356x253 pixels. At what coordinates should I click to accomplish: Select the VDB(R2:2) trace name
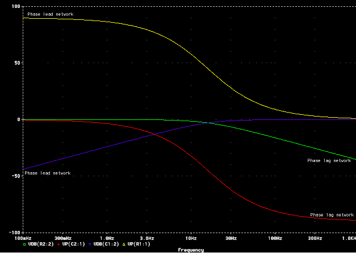(x=40, y=244)
